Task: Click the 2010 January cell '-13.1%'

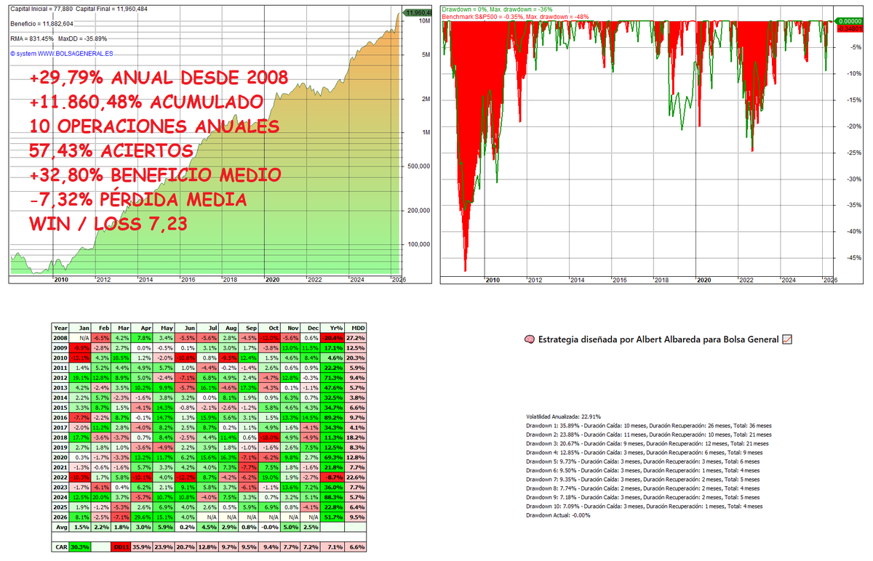Action: click(x=80, y=358)
